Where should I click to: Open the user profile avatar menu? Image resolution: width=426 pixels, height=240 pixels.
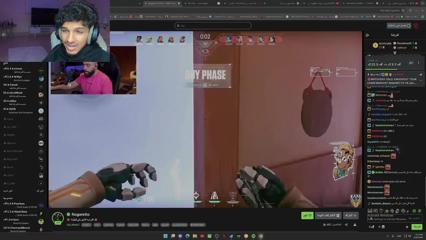[416, 26]
